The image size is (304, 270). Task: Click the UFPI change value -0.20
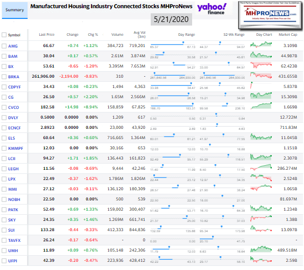pos(73,260)
